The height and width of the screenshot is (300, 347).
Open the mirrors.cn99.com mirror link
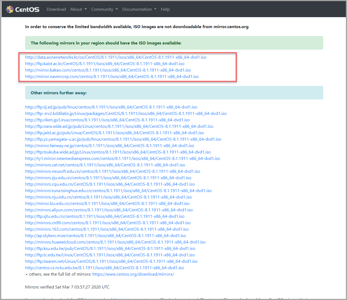tap(108, 223)
